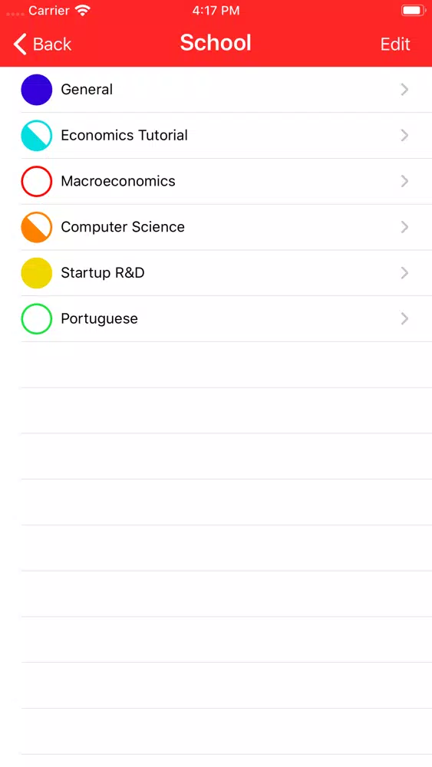Tap the half-filled orange Computer Science circle
This screenshot has width=432, height=767.
(x=37, y=227)
